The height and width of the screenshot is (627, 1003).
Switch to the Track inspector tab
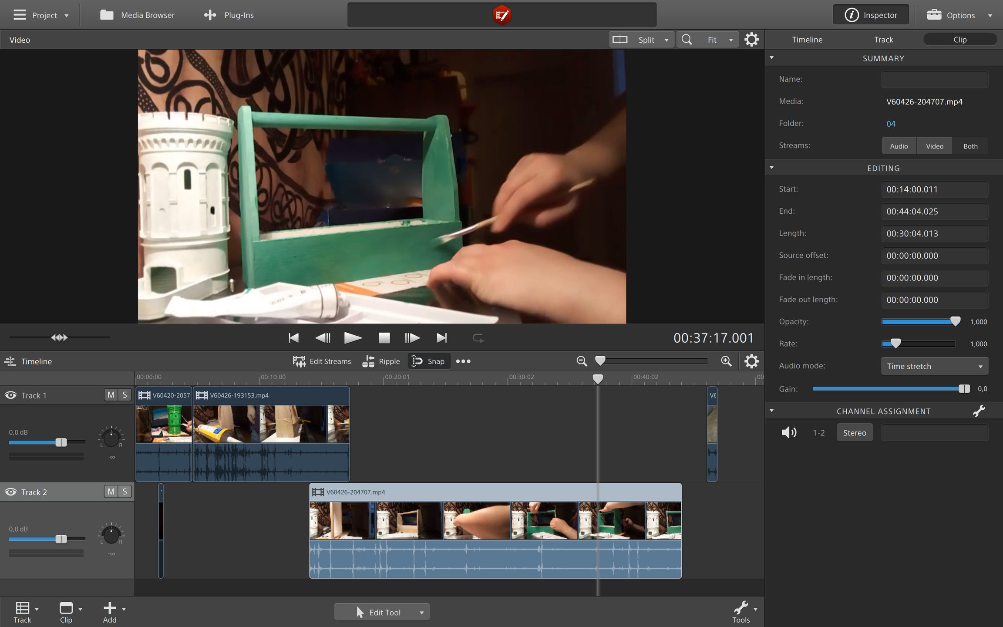[883, 40]
